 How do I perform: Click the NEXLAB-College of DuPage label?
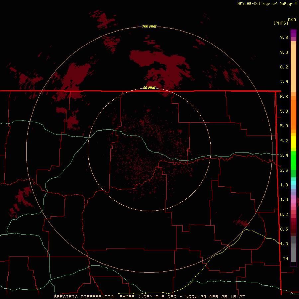tap(266, 4)
